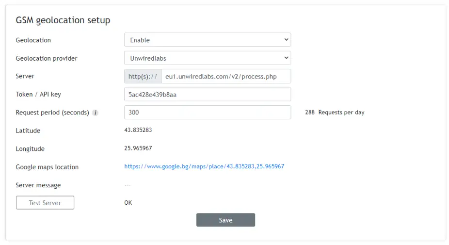Screen dimensions: 449x245
Task: Click the Longitude value 25.965967
Action: click(x=138, y=148)
